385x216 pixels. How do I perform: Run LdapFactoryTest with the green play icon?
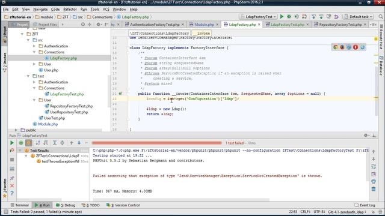(282, 17)
